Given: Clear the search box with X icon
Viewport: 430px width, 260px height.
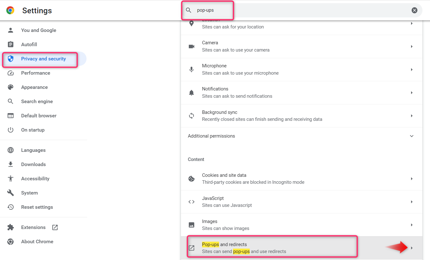Looking at the screenshot, I should [x=414, y=10].
